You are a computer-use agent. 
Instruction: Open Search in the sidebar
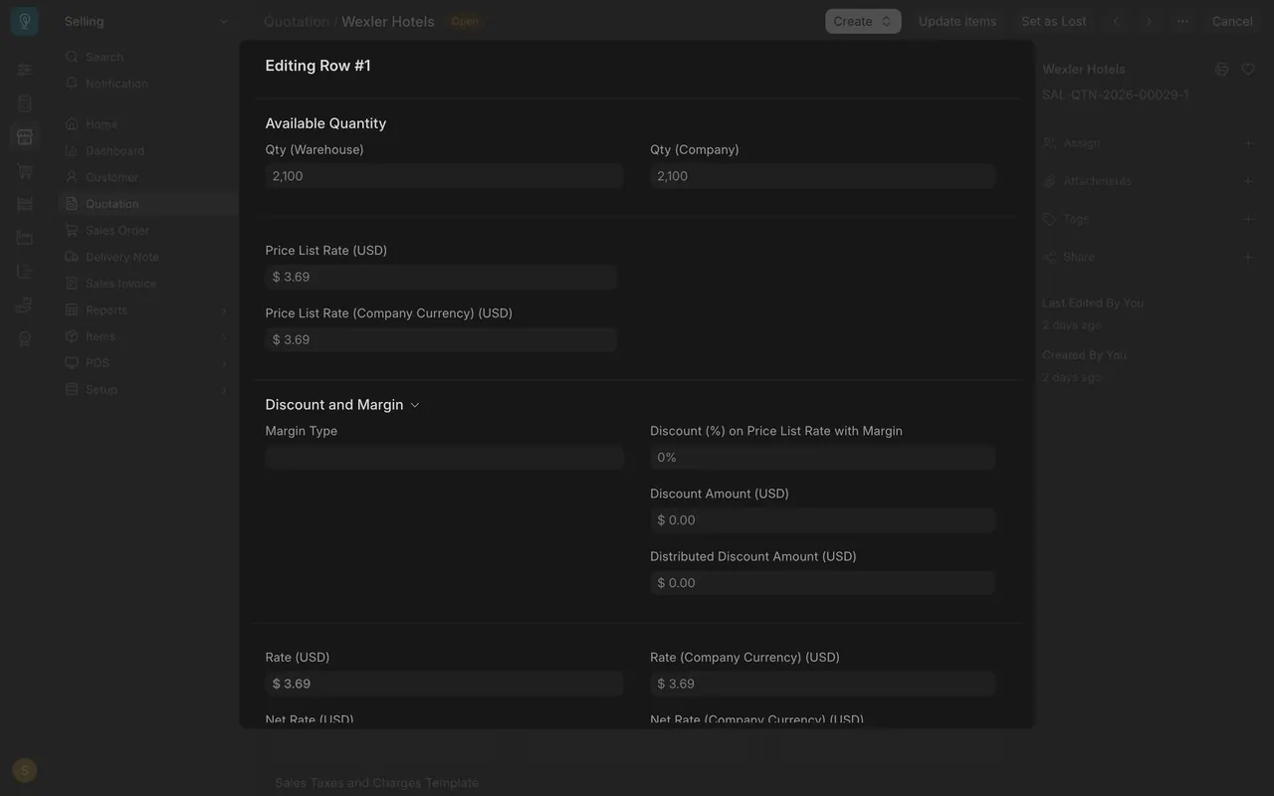coord(147,57)
